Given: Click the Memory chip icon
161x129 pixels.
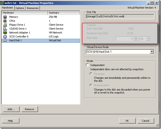Looking at the screenshot, I should [5, 17].
